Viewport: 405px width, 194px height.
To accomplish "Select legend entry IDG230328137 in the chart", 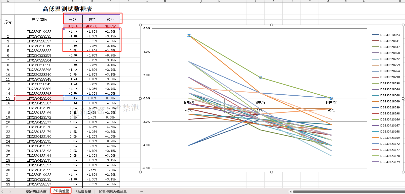I will tap(386, 47).
